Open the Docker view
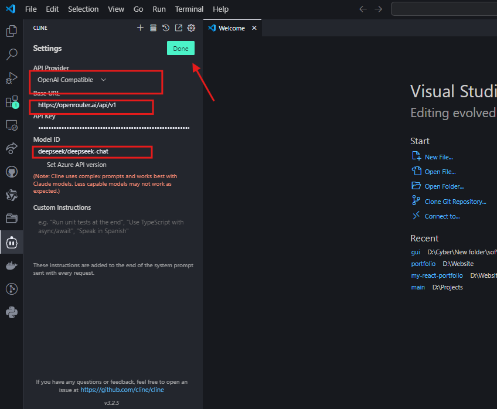The width and height of the screenshot is (497, 409). 11,265
